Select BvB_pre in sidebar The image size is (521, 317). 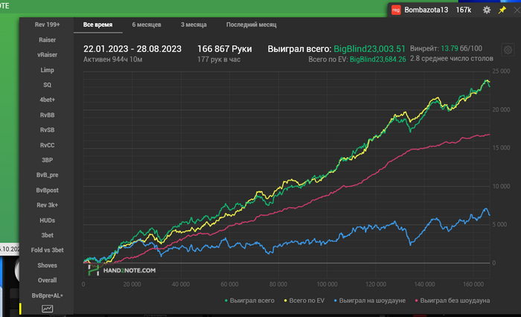[x=47, y=175]
